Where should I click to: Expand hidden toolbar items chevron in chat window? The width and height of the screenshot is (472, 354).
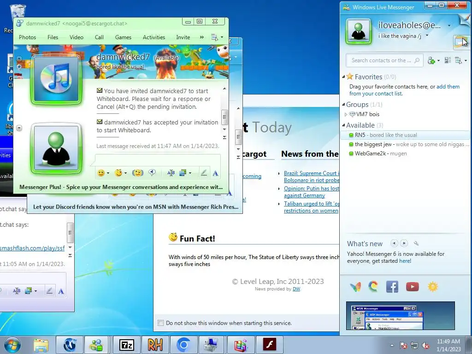[202, 37]
